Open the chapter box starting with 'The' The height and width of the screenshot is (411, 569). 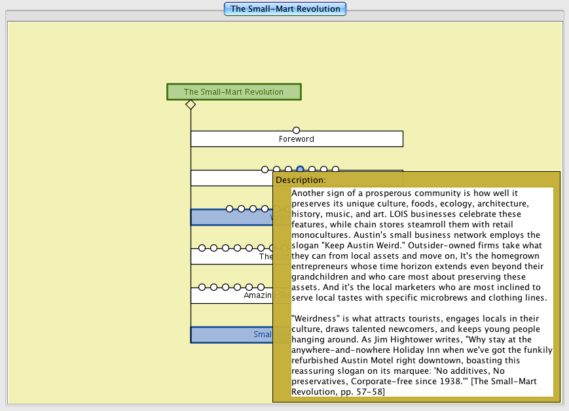tap(229, 257)
